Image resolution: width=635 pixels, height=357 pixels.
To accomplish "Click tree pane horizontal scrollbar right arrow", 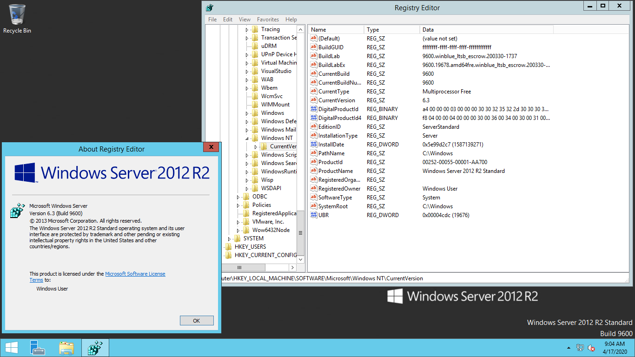I will 292,268.
